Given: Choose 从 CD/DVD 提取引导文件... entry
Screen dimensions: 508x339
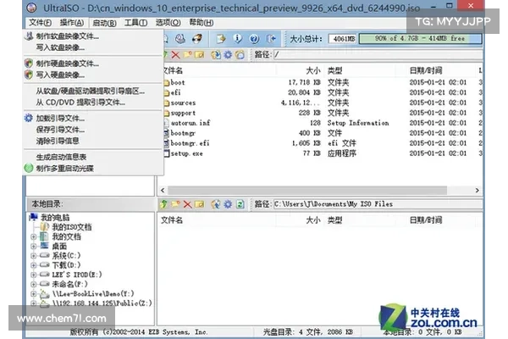Looking at the screenshot, I should (x=93, y=103).
